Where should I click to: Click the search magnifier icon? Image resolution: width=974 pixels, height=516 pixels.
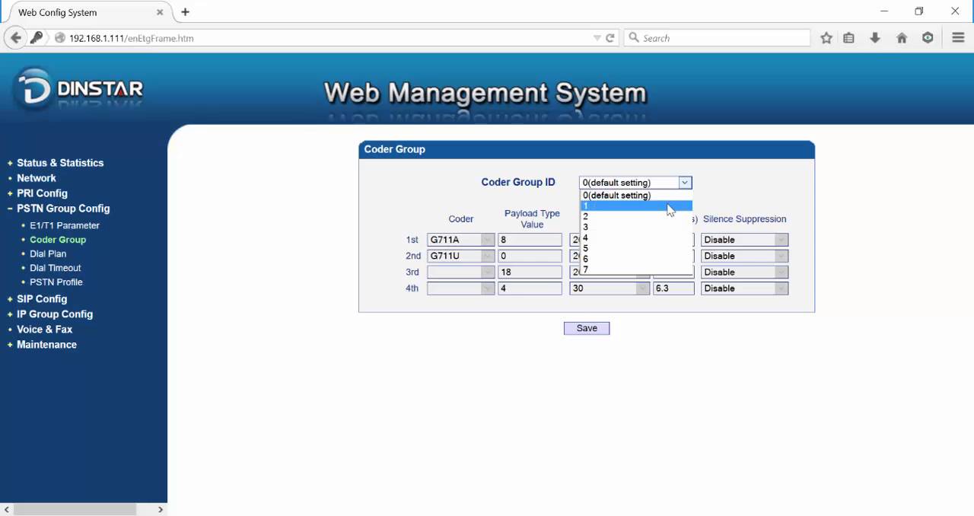pyautogui.click(x=634, y=38)
